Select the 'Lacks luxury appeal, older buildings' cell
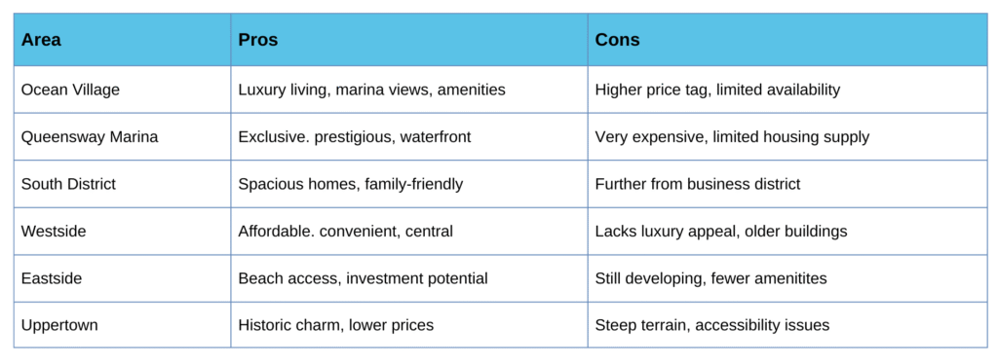This screenshot has width=998, height=363. [x=787, y=231]
